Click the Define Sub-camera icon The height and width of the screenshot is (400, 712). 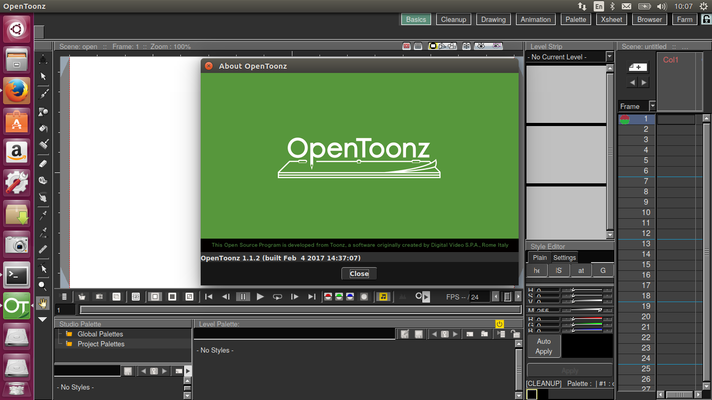pyautogui.click(x=136, y=297)
